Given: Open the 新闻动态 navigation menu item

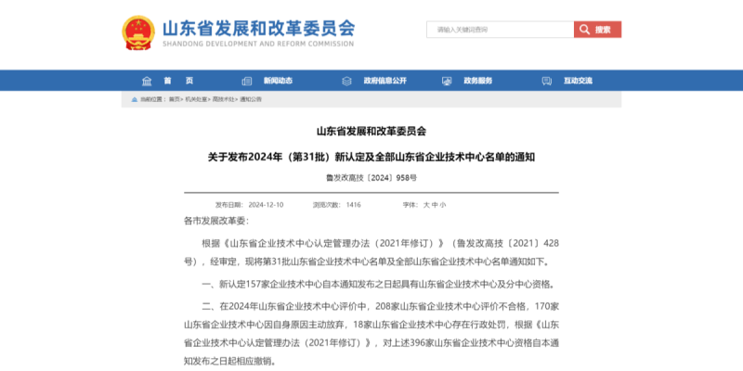Looking at the screenshot, I should point(278,81).
